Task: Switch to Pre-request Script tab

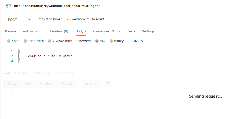Action: point(107,31)
